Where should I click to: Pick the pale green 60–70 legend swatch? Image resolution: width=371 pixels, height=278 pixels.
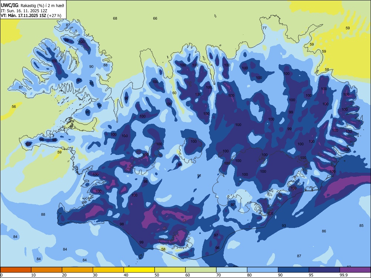pyautogui.click(x=201, y=270)
